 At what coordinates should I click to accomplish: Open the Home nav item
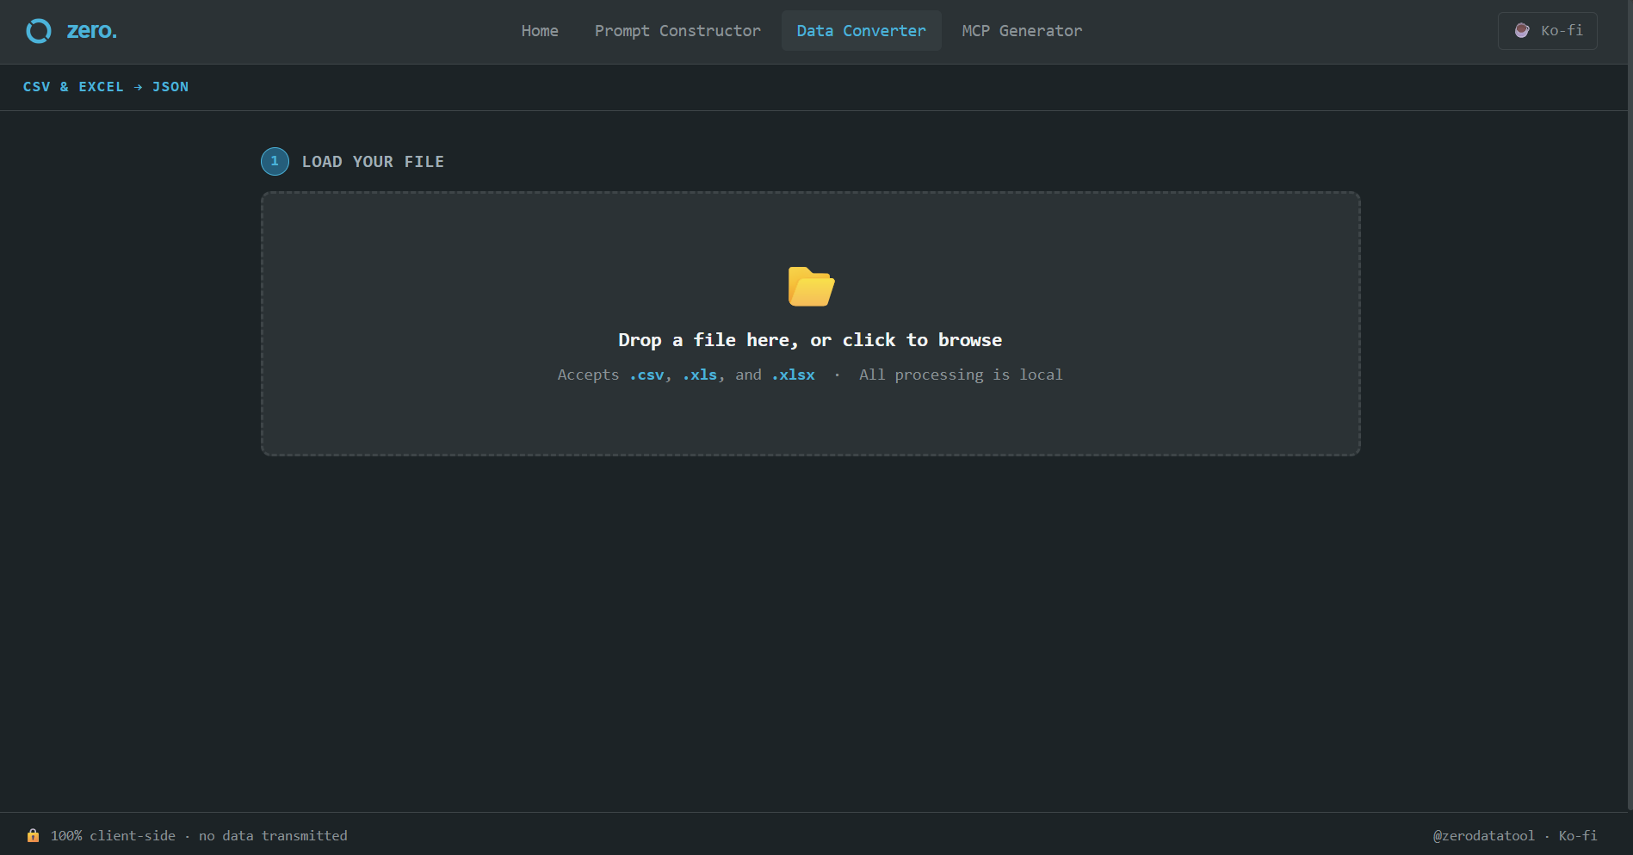[540, 31]
